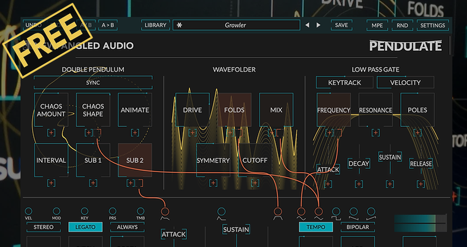The image size is (467, 247).
Task: Toggle the SYNC switch
Action: pyautogui.click(x=93, y=83)
